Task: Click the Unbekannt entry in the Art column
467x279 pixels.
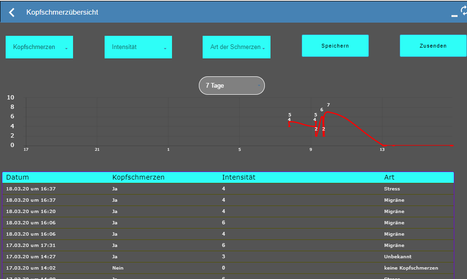Action: tap(398, 257)
